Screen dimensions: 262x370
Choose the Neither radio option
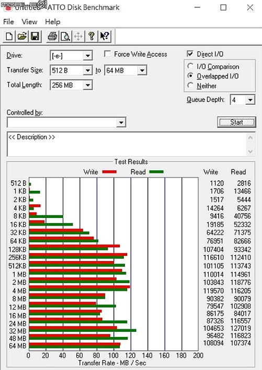190,85
